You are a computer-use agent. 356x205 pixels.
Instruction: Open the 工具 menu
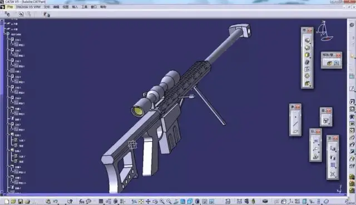84,7
